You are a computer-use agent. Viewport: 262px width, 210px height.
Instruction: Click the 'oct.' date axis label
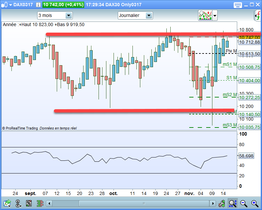point(114,193)
